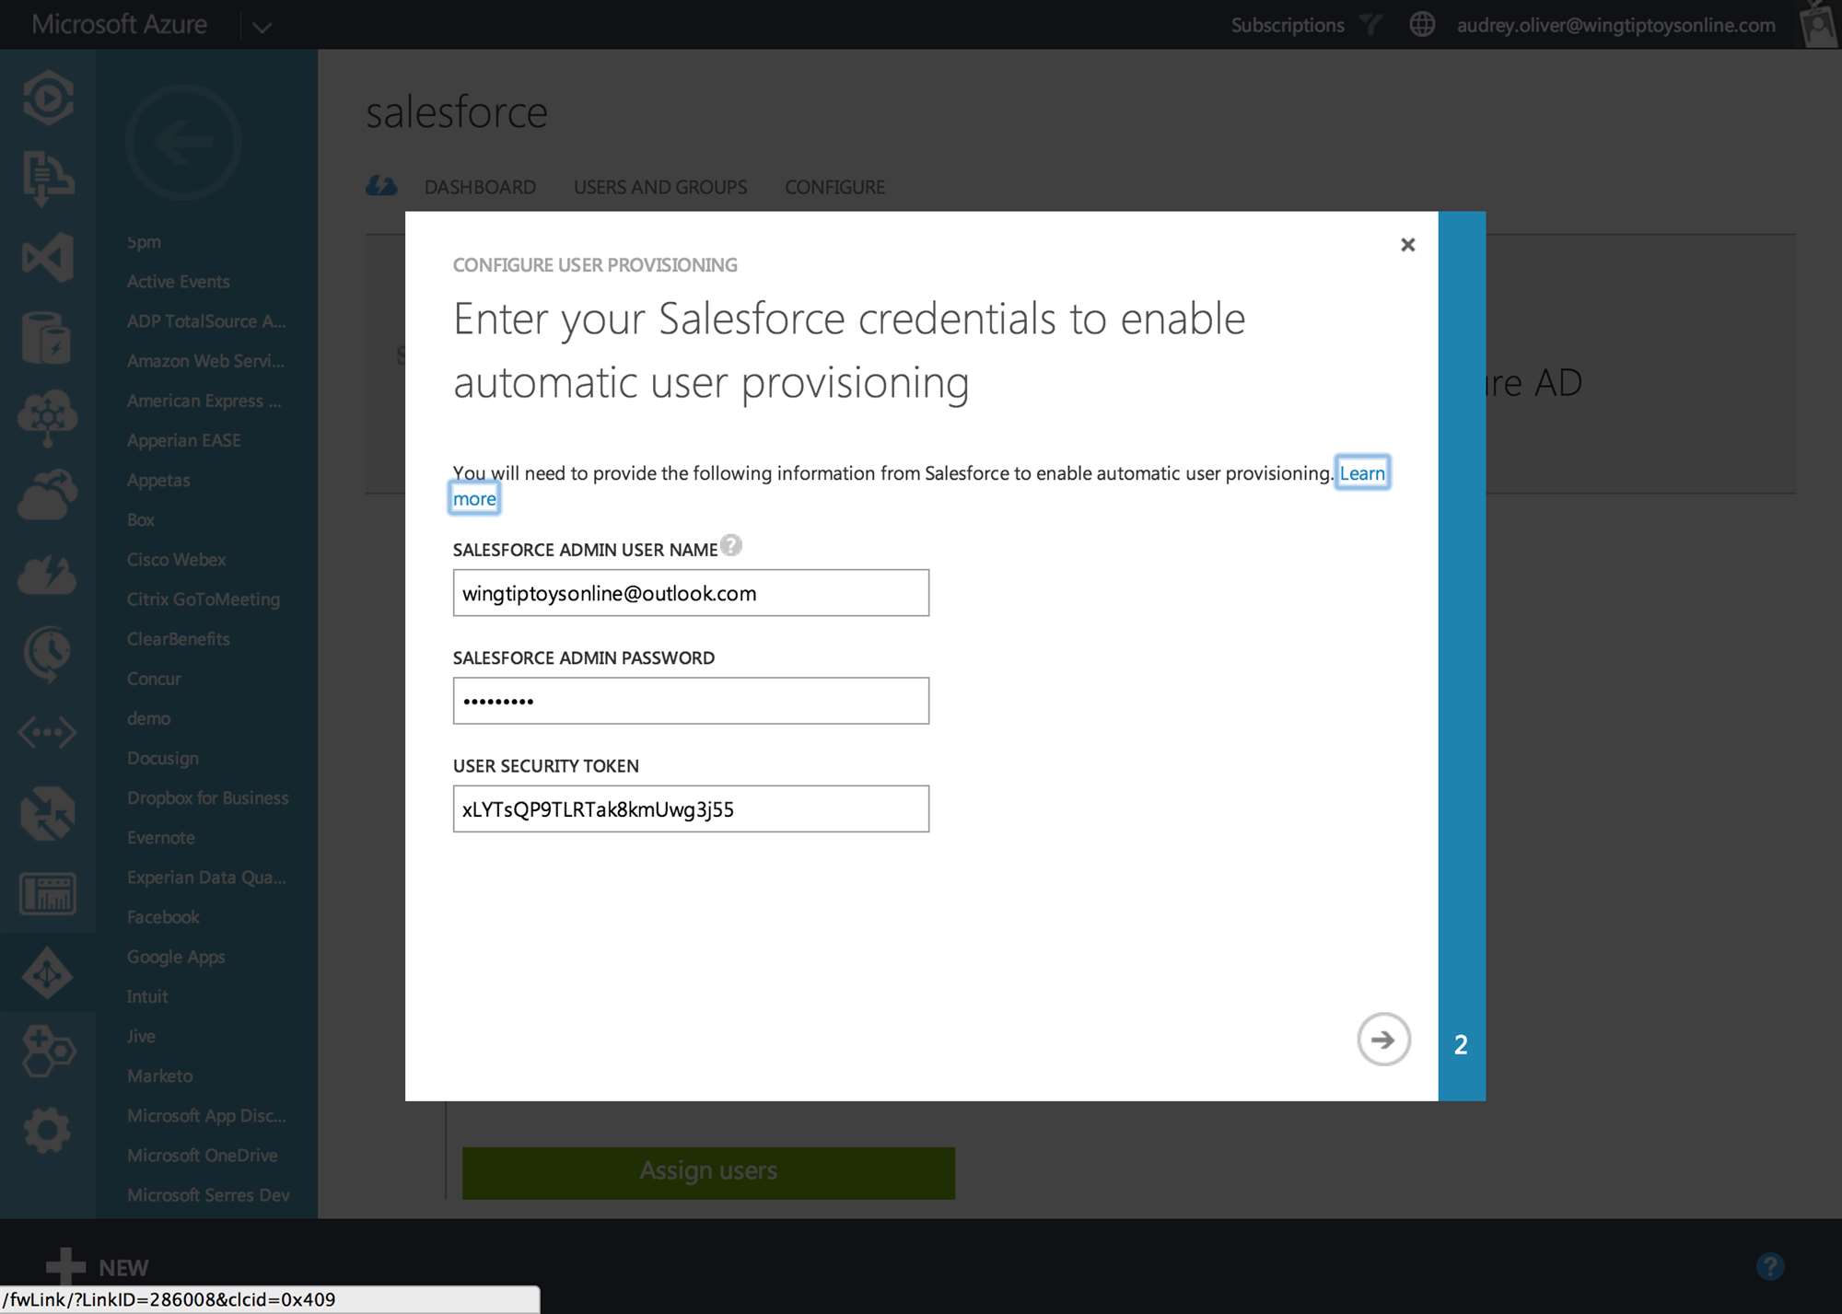Select Jive in the application list

tap(141, 1036)
